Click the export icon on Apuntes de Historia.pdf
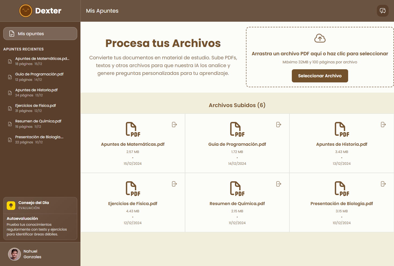The image size is (394, 266). pos(383,125)
